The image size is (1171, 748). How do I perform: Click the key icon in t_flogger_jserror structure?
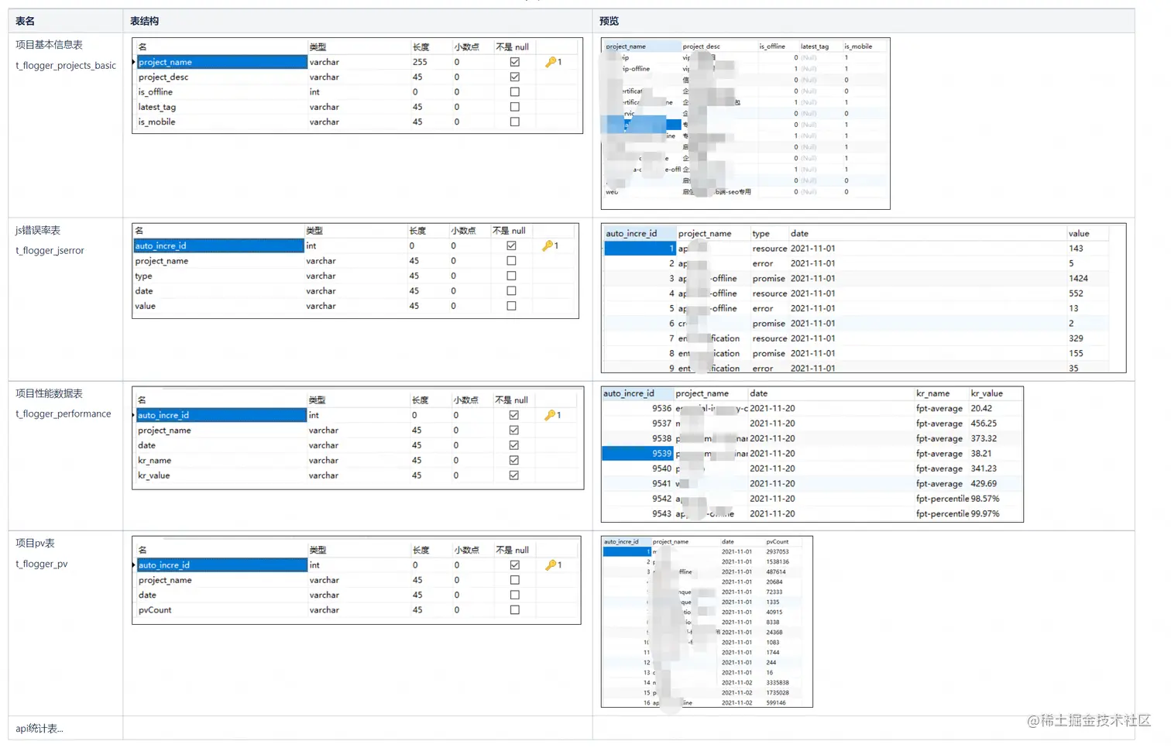coord(548,245)
